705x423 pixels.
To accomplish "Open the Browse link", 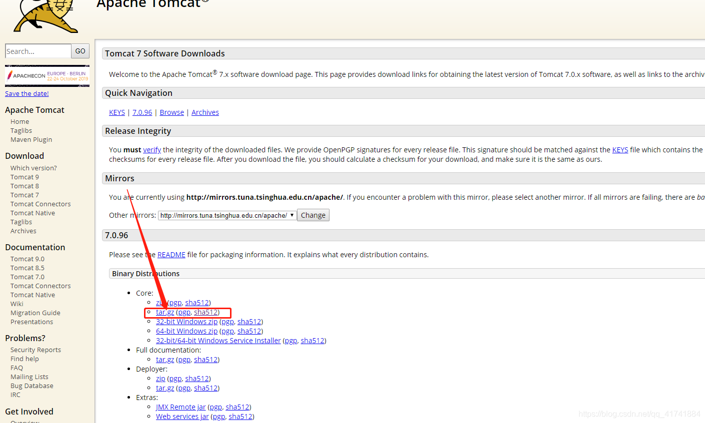I will (172, 112).
